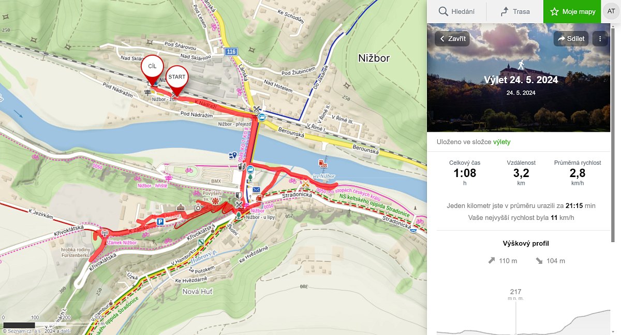Click the red gas station icon
The width and height of the screenshot is (621, 335).
pyautogui.click(x=259, y=197)
